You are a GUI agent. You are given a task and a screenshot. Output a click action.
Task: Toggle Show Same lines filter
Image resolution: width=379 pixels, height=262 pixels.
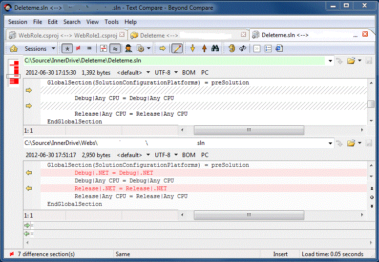[x=89, y=48]
